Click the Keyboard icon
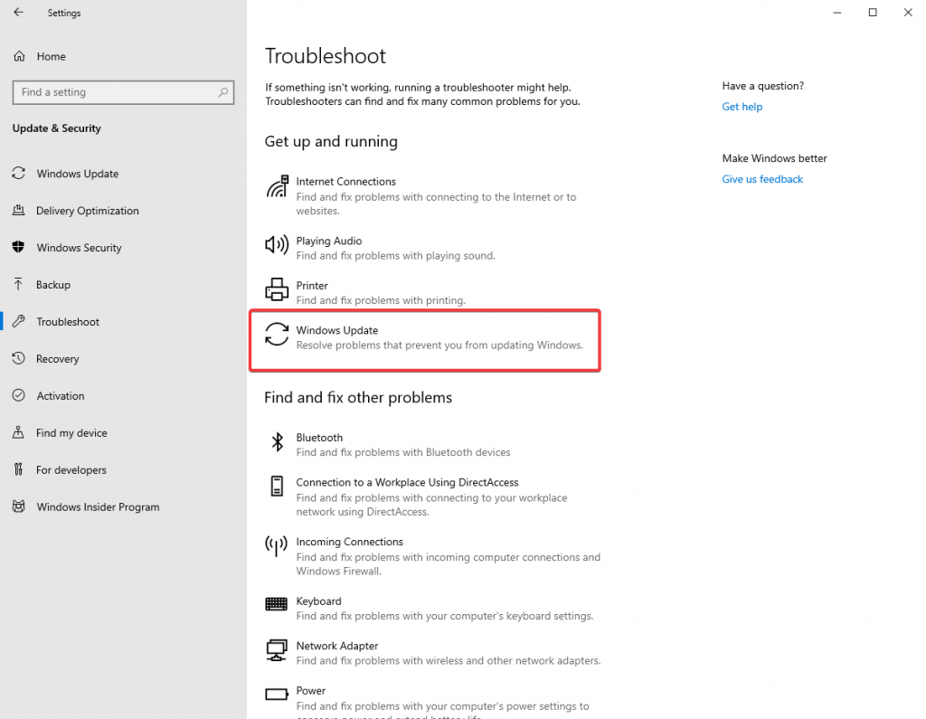The image size is (926, 719). pyautogui.click(x=277, y=604)
